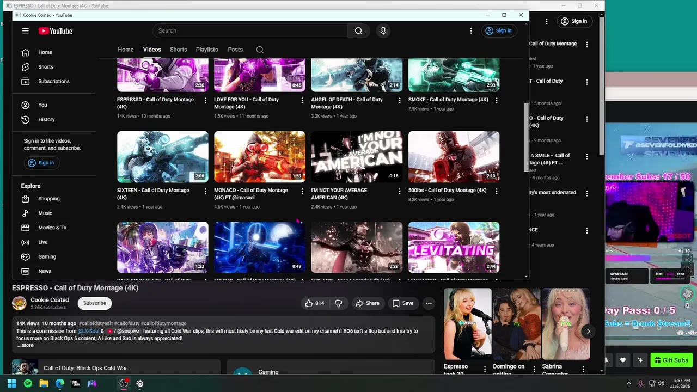Click the green Gift Subs button
The width and height of the screenshot is (697, 392).
(x=671, y=360)
